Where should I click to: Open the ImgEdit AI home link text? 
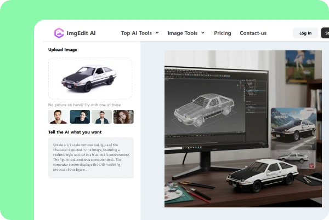pyautogui.click(x=81, y=33)
